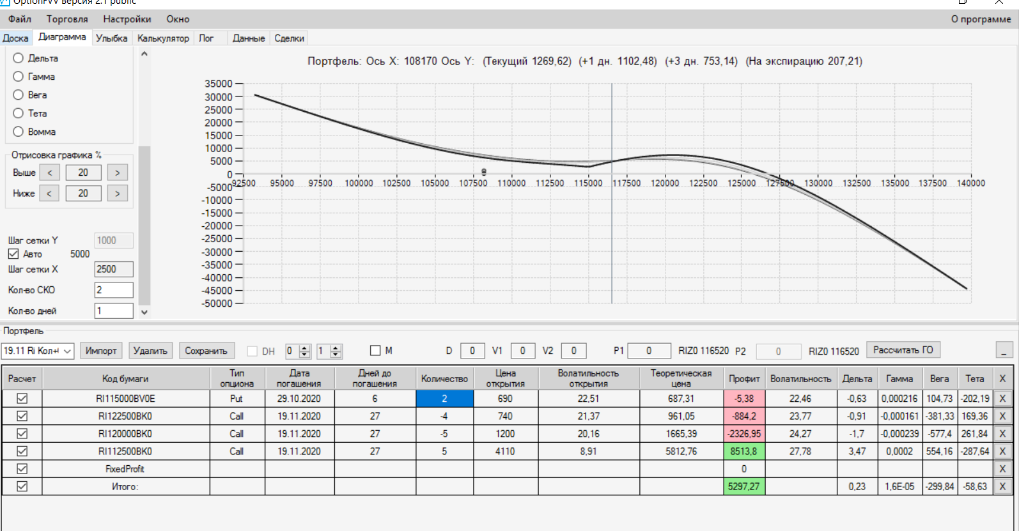
Task: Click the Выше percentage value field
Action: coord(83,173)
